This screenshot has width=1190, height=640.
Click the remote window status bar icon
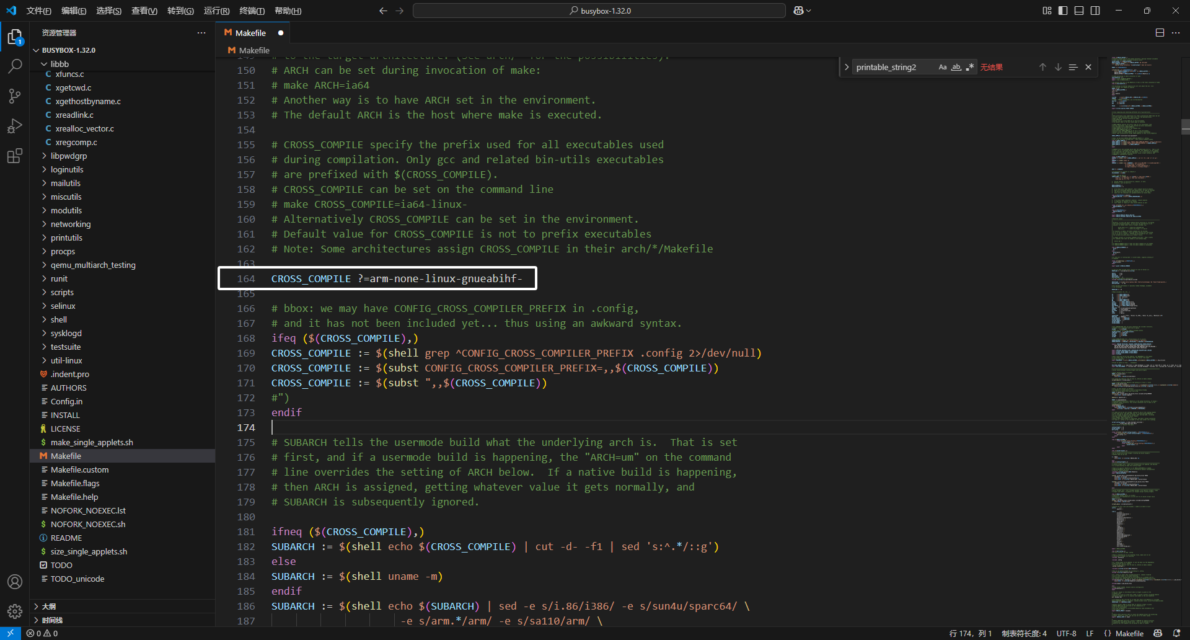coord(11,633)
